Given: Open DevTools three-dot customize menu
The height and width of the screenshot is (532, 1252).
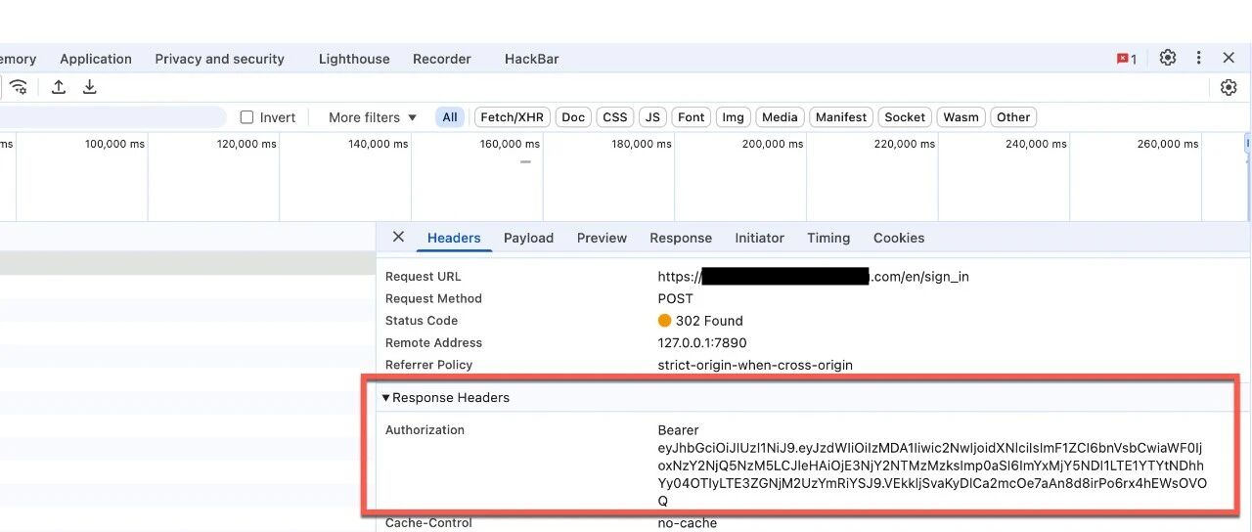Looking at the screenshot, I should point(1198,58).
